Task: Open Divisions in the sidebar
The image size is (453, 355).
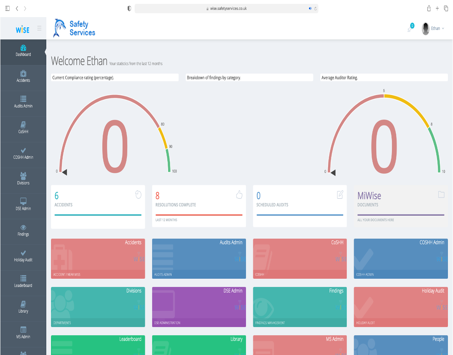Action: click(23, 179)
